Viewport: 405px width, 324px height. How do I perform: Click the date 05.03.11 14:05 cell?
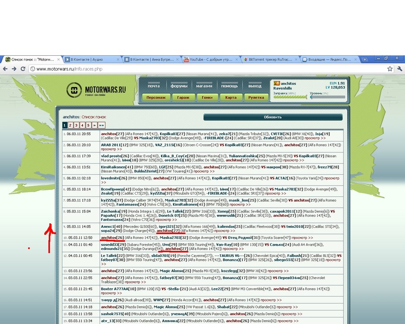point(79,226)
